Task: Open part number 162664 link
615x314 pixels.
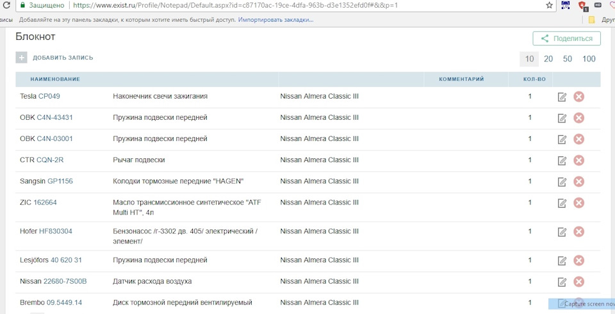Action: click(x=45, y=202)
